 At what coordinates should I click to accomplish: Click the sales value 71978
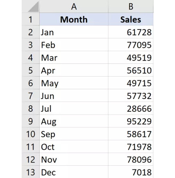pos(131,147)
